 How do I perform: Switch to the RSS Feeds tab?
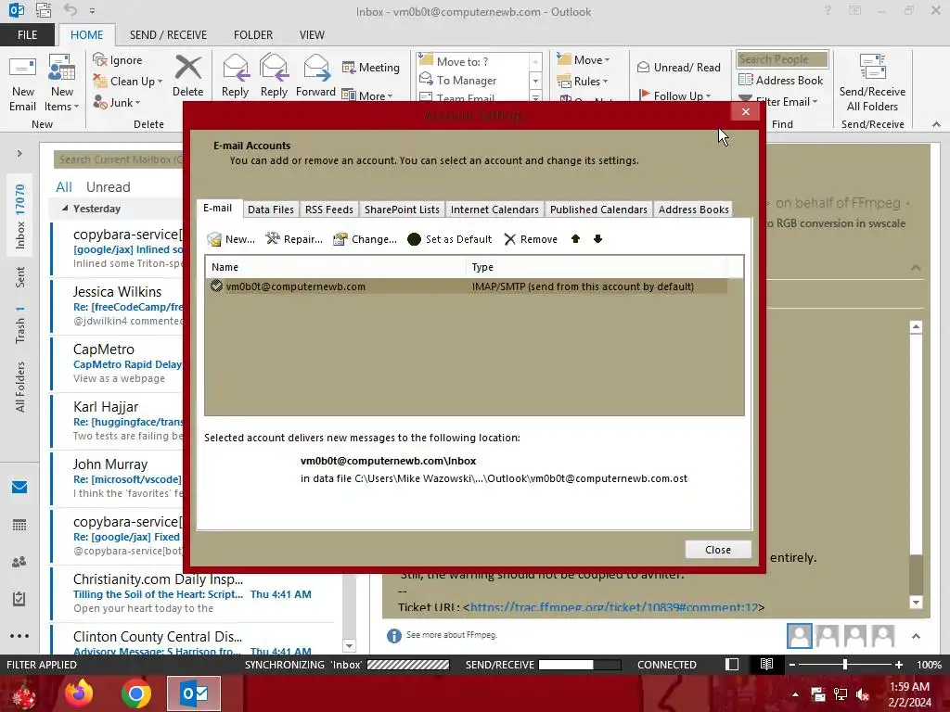pyautogui.click(x=329, y=210)
